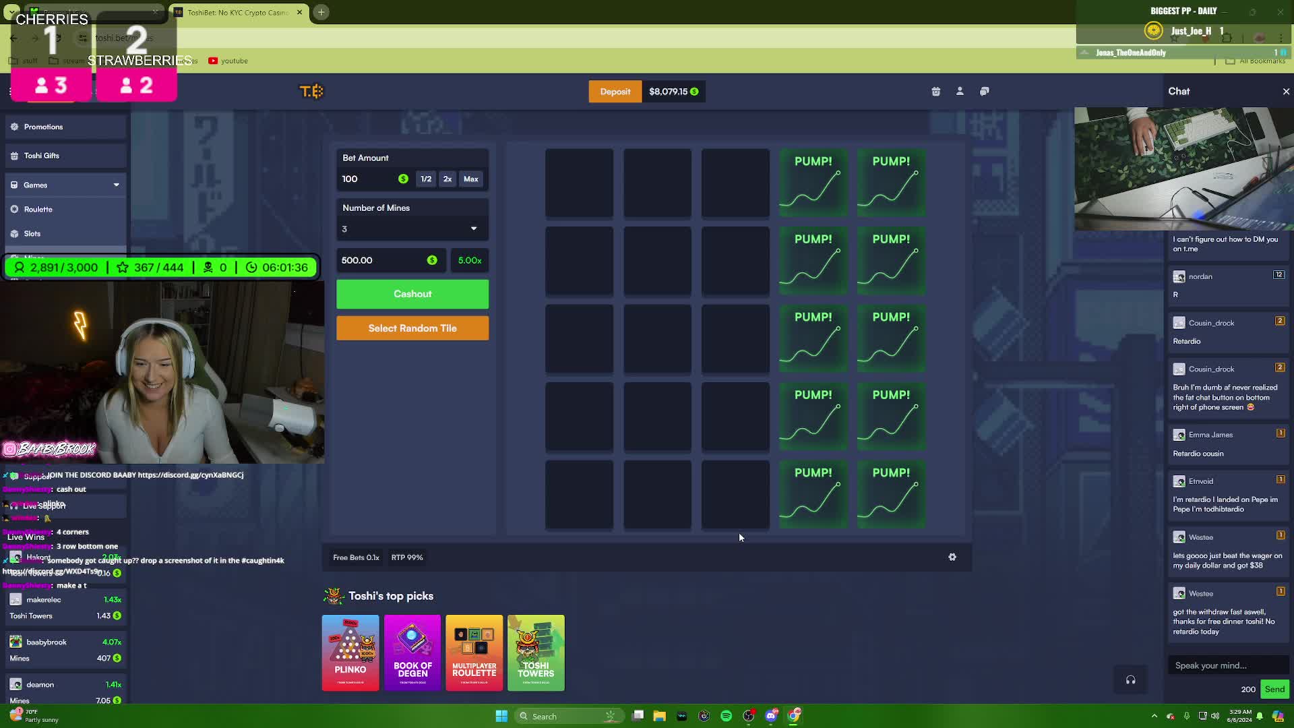1294x728 pixels.
Task: Open the Toshi Towers game thumbnail
Action: [x=536, y=653]
